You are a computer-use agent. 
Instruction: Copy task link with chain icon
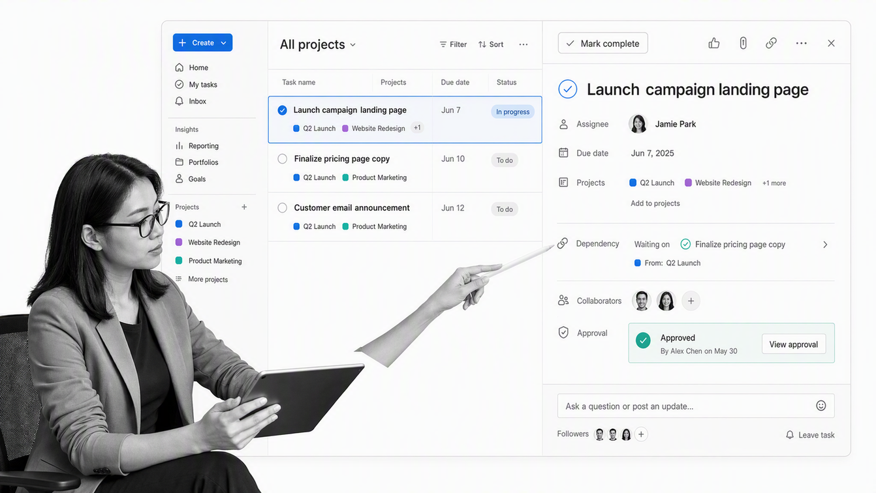[771, 43]
